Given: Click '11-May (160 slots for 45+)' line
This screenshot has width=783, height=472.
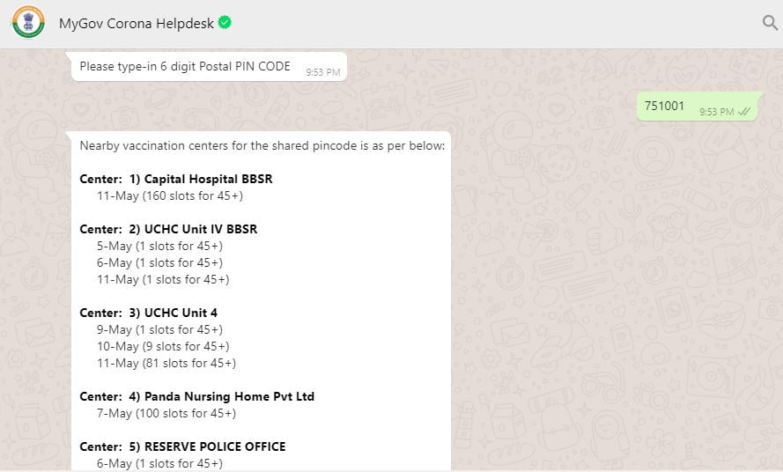Looking at the screenshot, I should click(170, 195).
